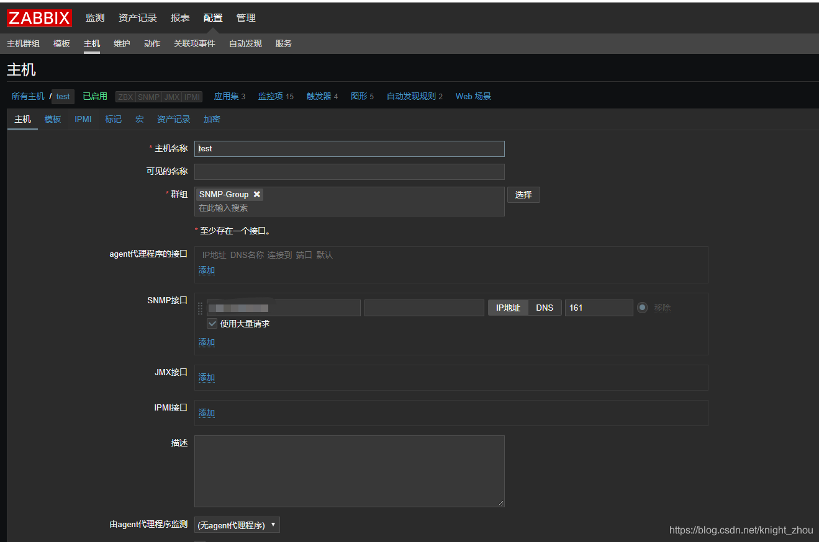The image size is (819, 542).
Task: Click 添加 under JMX接口
Action: (207, 378)
